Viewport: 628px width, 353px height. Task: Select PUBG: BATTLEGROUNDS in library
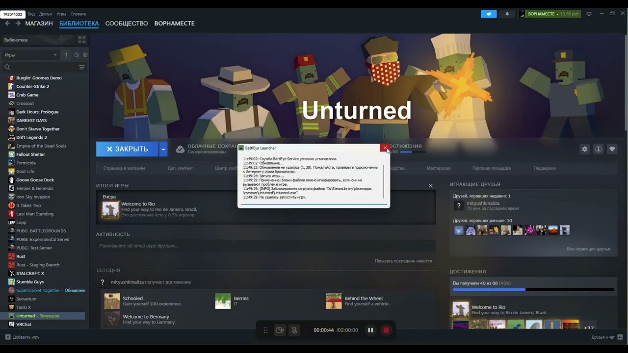tap(41, 231)
